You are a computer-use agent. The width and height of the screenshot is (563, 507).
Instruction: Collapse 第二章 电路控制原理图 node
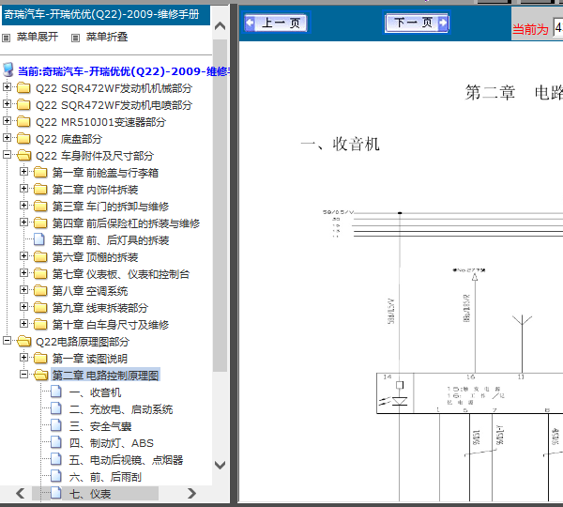click(x=23, y=374)
